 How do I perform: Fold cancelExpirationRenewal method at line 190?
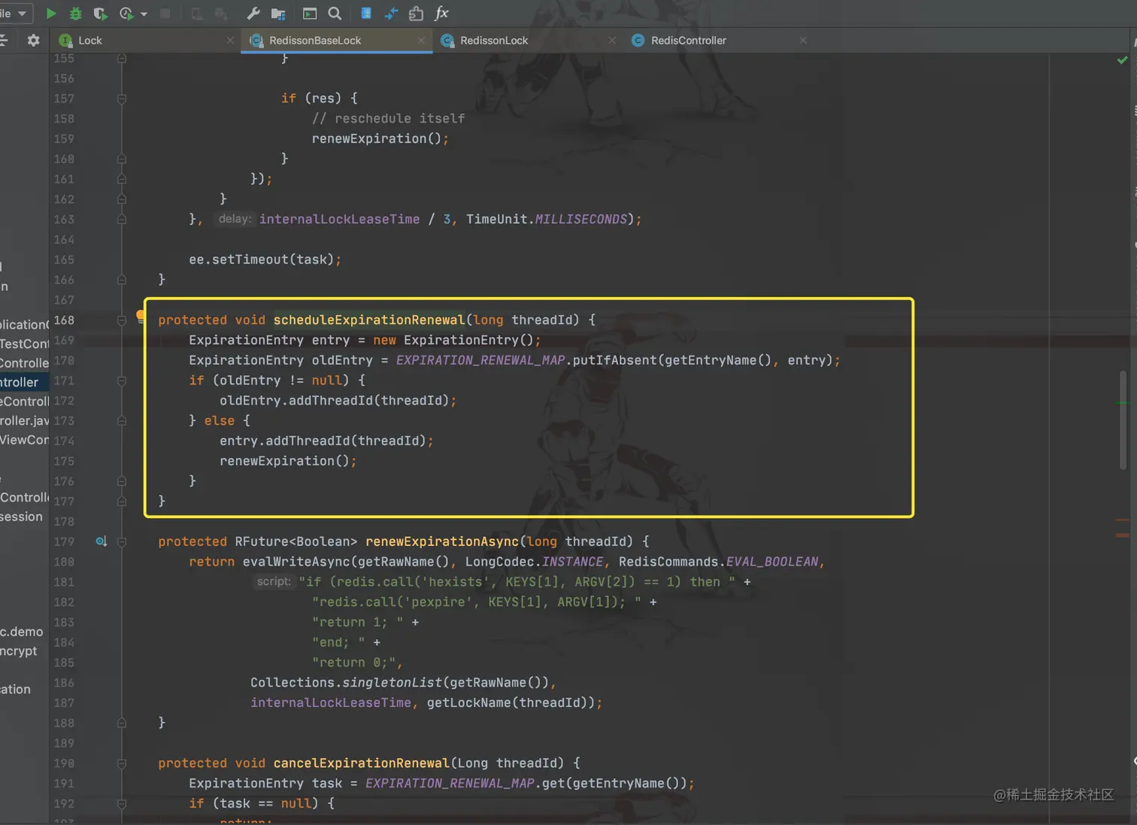122,763
